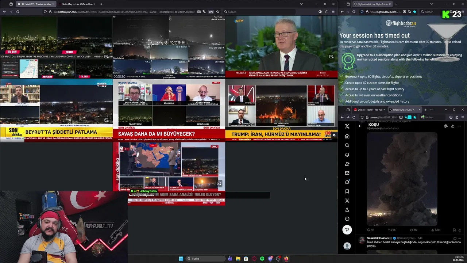Click the X compose post button
Viewport: 467px width, 263px height.
point(347,229)
